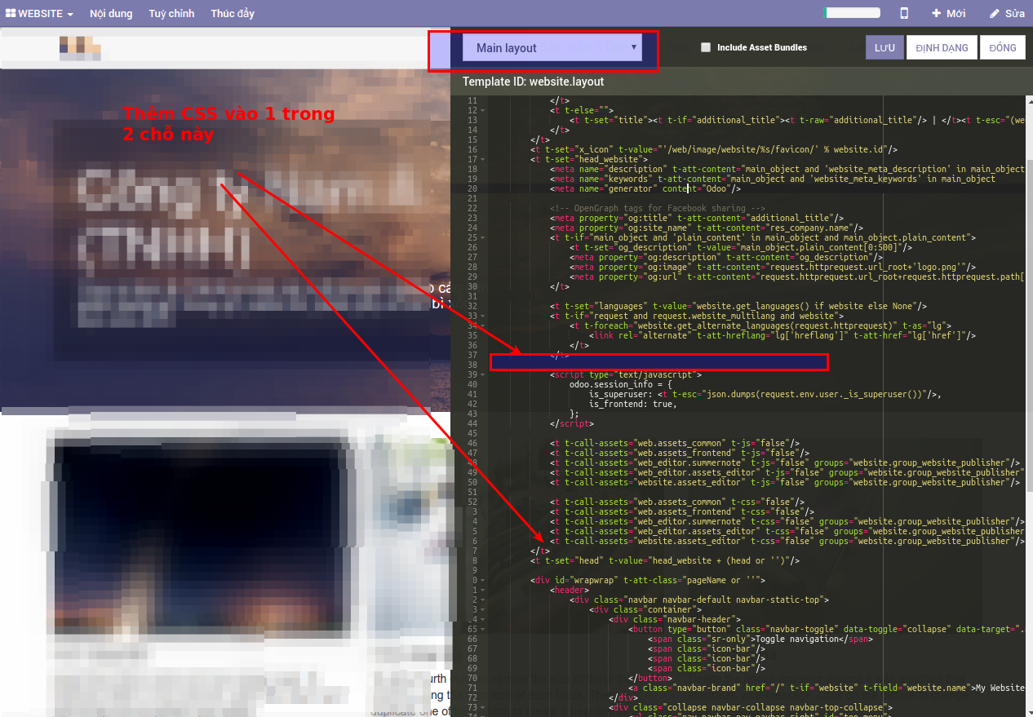Click the meta keywords code line
The height and width of the screenshot is (717, 1033).
(x=773, y=179)
